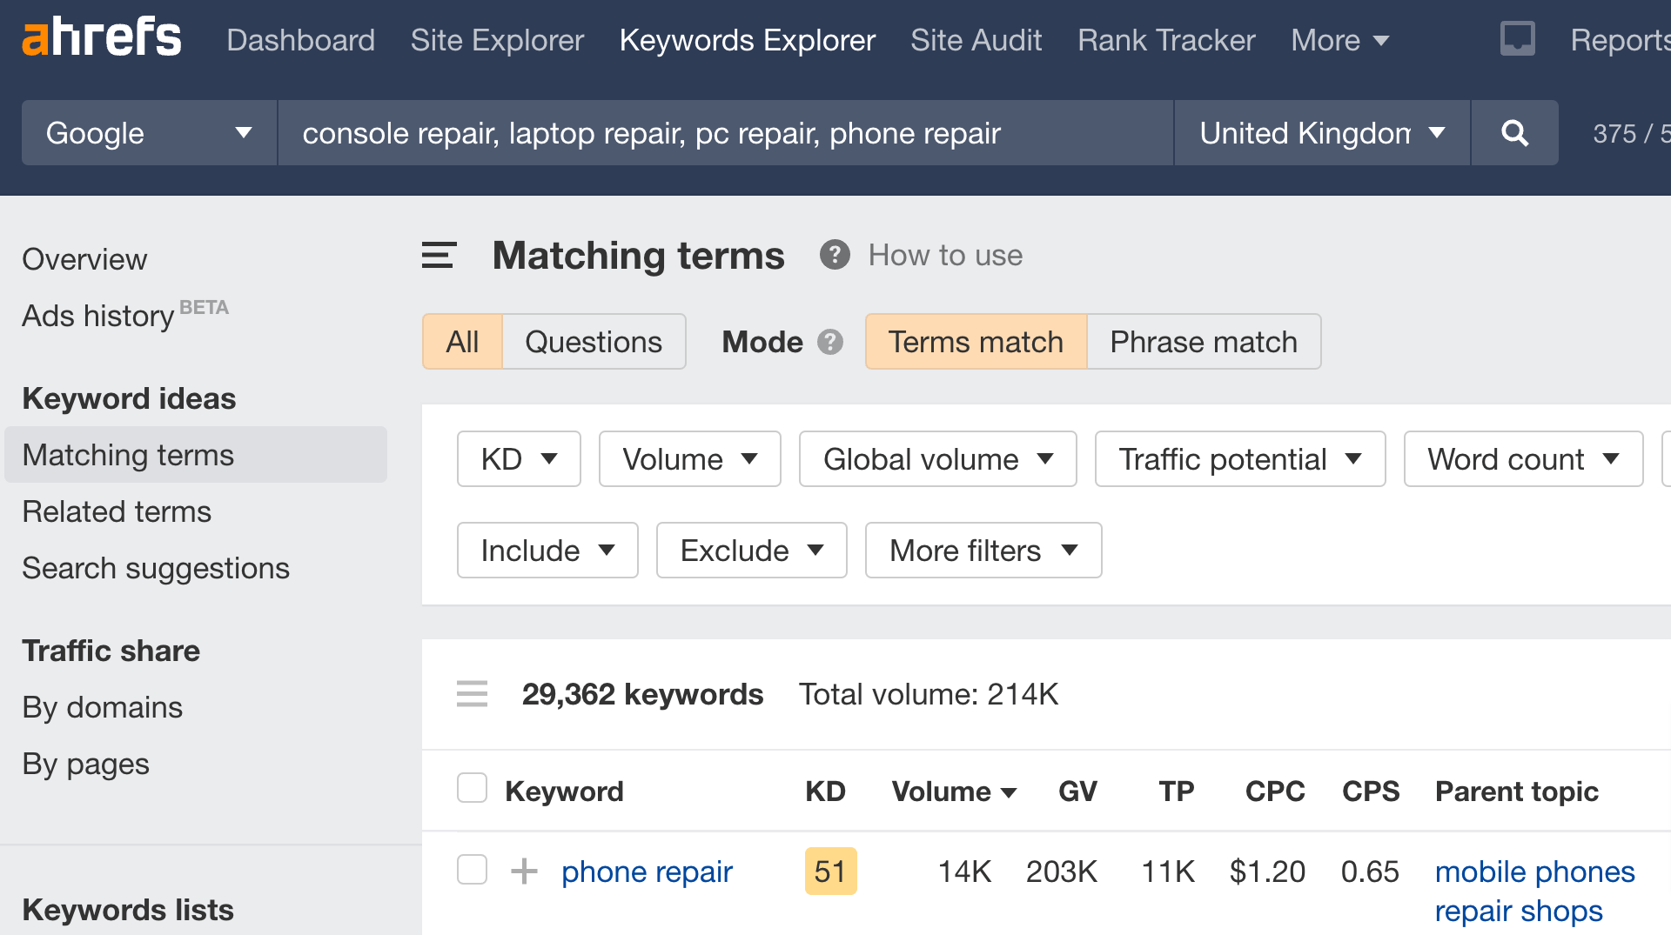Click the How to use link

point(945,255)
